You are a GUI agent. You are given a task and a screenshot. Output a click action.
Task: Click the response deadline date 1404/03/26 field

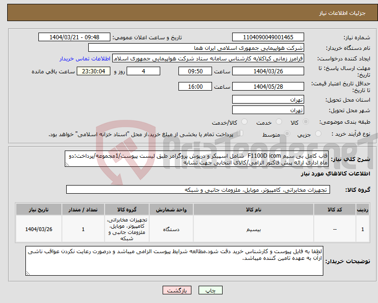(x=268, y=71)
